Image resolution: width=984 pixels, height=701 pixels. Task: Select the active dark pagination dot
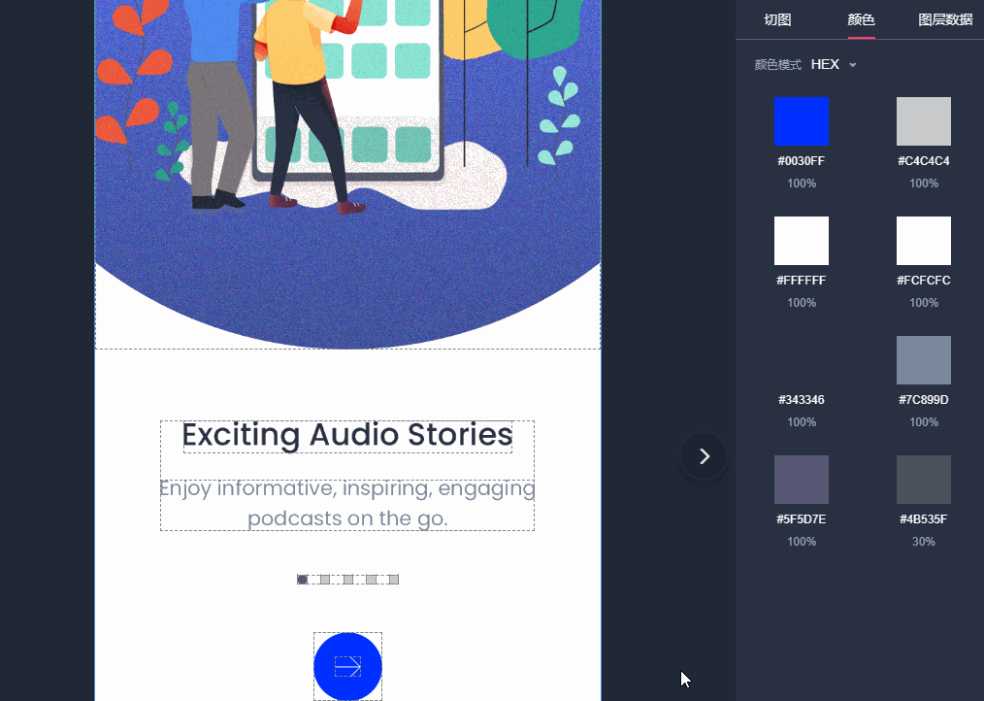(303, 580)
